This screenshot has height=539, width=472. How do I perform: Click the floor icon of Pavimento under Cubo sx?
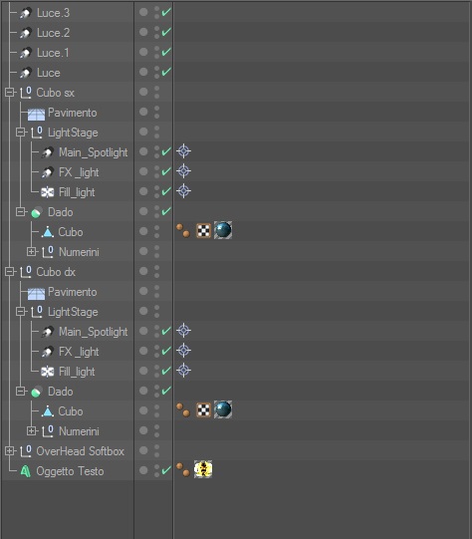(x=36, y=114)
